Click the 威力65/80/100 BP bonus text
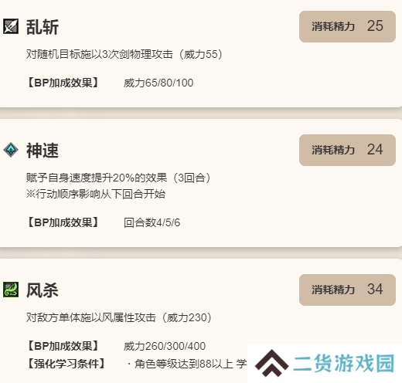 point(158,83)
